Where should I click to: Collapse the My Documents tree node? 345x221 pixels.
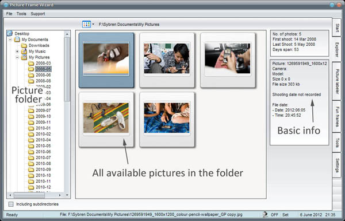pos(10,40)
